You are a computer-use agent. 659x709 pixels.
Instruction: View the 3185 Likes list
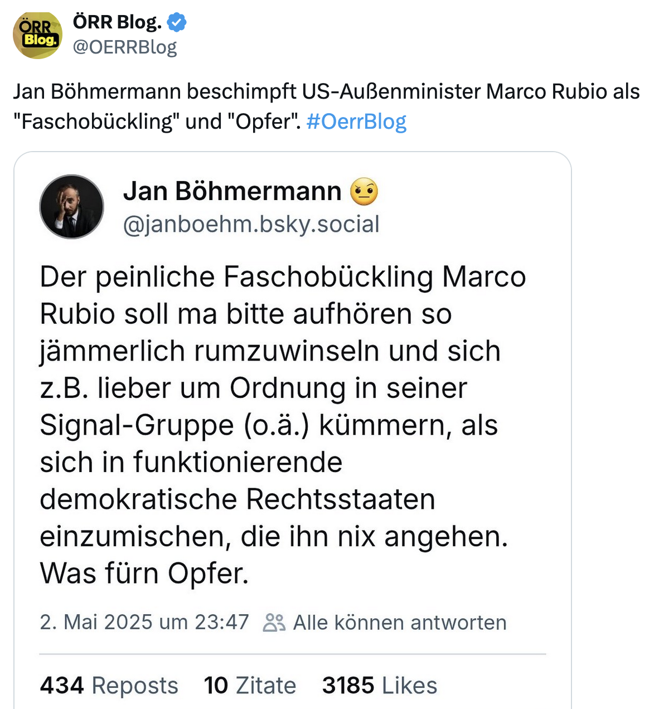[x=379, y=686]
